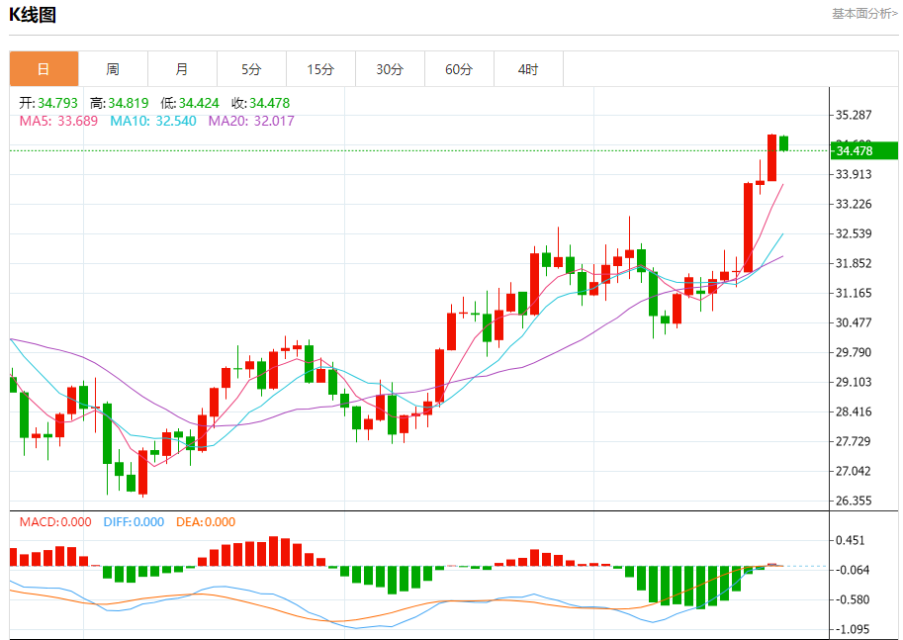Open the 60分 interval tab
The height and width of the screenshot is (640, 903).
point(459,69)
